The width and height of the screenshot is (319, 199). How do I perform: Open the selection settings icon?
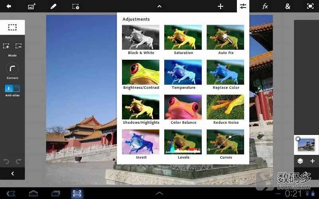coord(76,6)
